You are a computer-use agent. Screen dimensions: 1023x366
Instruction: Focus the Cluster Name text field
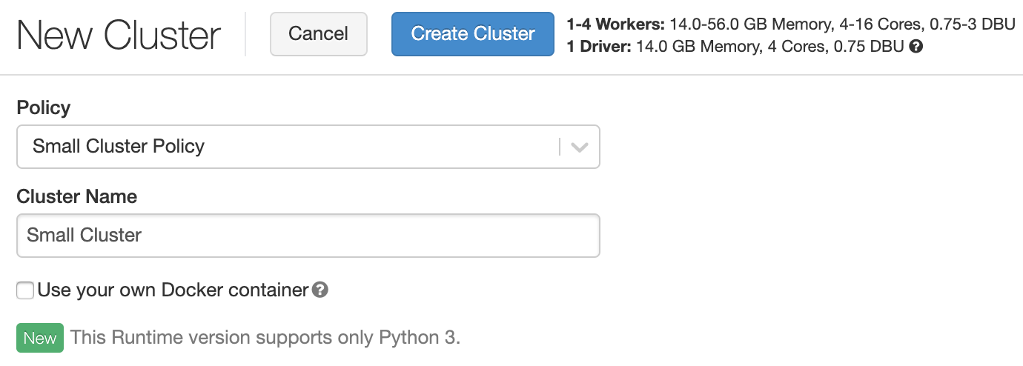coord(308,236)
